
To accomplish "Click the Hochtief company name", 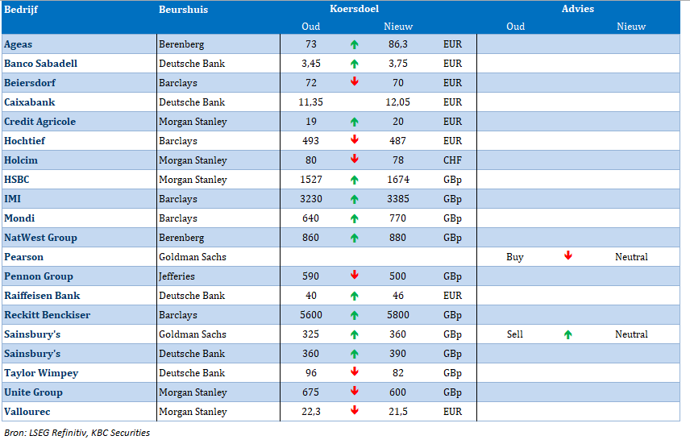I will point(25,141).
